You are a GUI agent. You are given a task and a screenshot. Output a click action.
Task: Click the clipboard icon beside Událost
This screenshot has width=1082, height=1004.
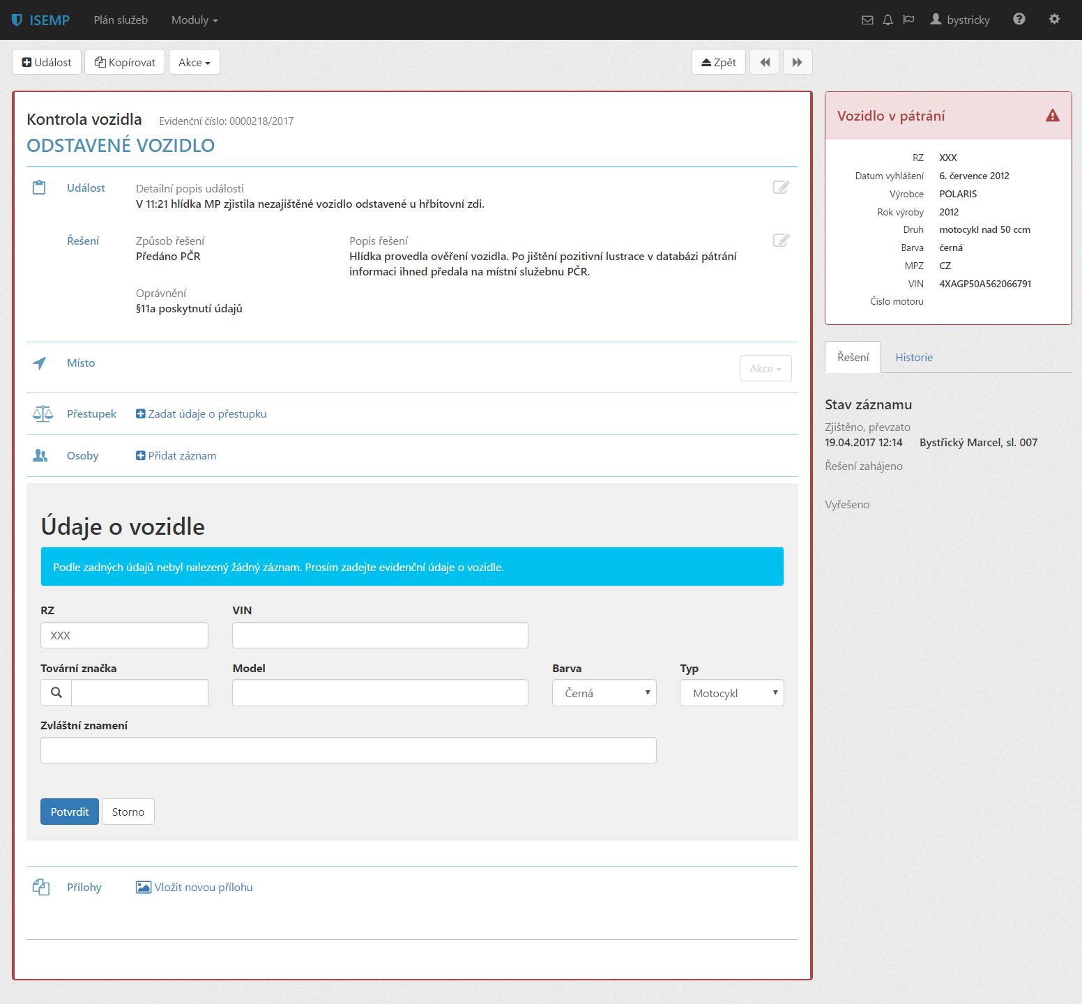pos(39,188)
